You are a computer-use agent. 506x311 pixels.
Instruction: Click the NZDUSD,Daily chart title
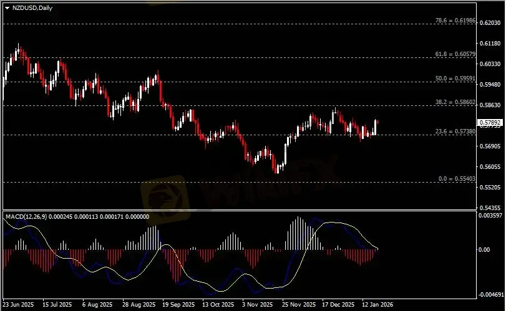tap(32, 8)
